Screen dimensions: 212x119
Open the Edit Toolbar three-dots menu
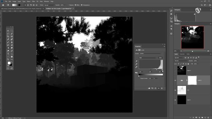(x=12, y=59)
